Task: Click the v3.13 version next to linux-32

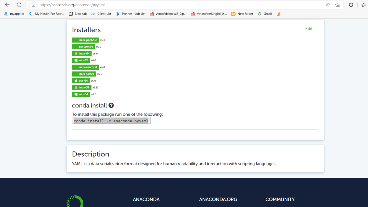Action: tap(96, 87)
